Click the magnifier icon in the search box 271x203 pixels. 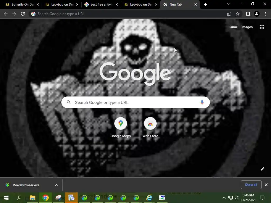(x=69, y=102)
